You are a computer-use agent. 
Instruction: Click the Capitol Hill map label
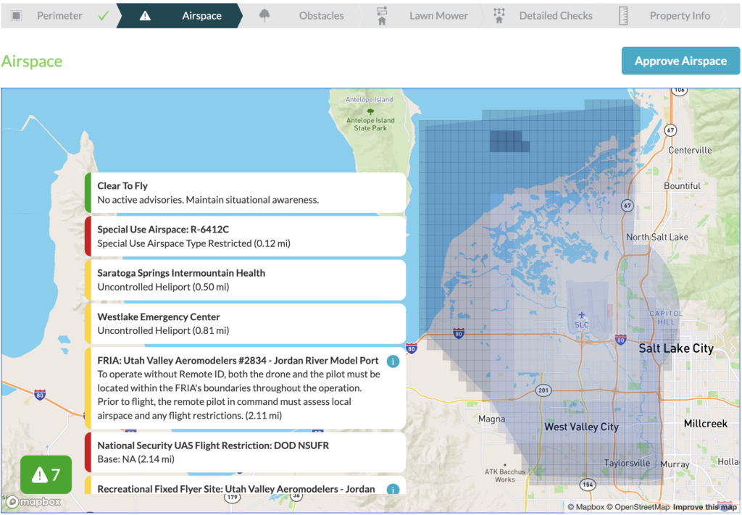666,318
